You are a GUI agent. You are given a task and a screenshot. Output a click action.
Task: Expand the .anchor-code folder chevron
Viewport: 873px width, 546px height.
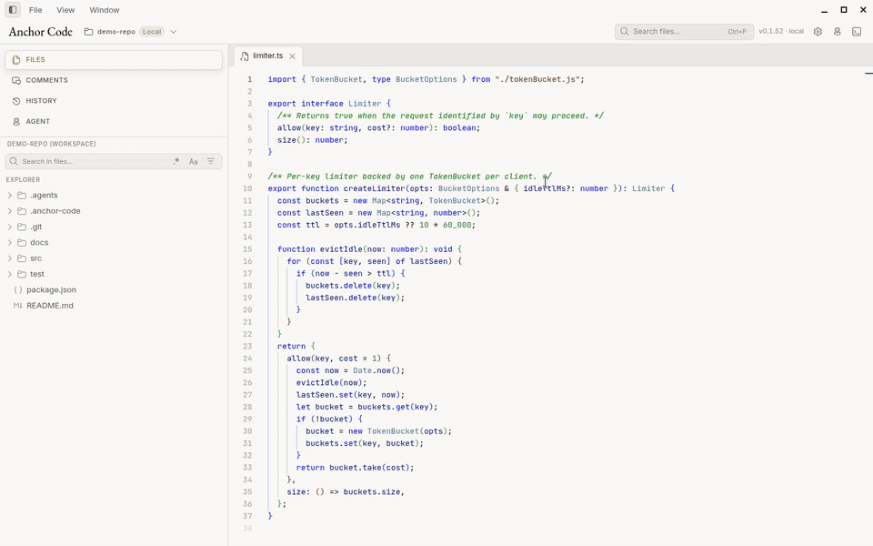pos(9,211)
